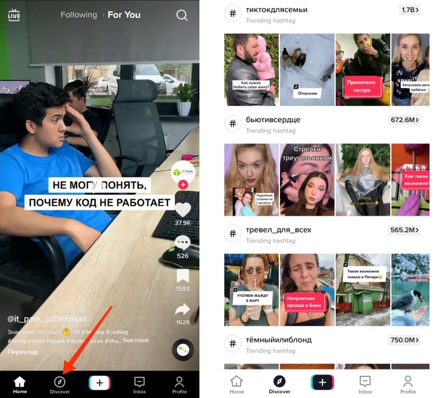434x398 pixels.
Task: Go to Home in left screen
Action: point(20,385)
